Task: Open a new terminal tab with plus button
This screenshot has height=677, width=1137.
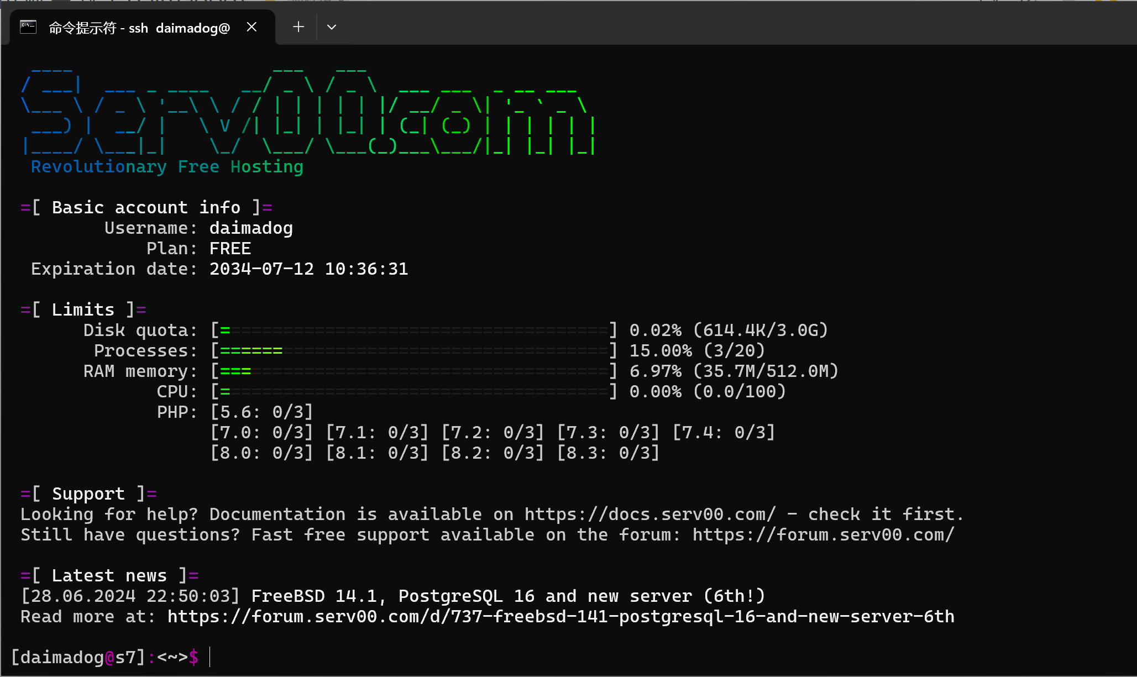Action: click(x=298, y=27)
